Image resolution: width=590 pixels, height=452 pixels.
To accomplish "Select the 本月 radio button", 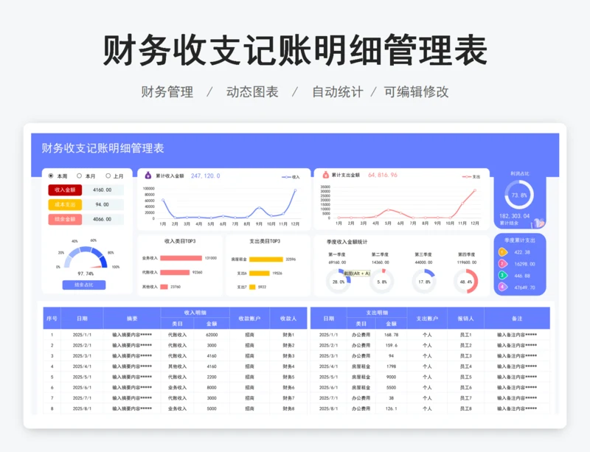I will [x=79, y=175].
